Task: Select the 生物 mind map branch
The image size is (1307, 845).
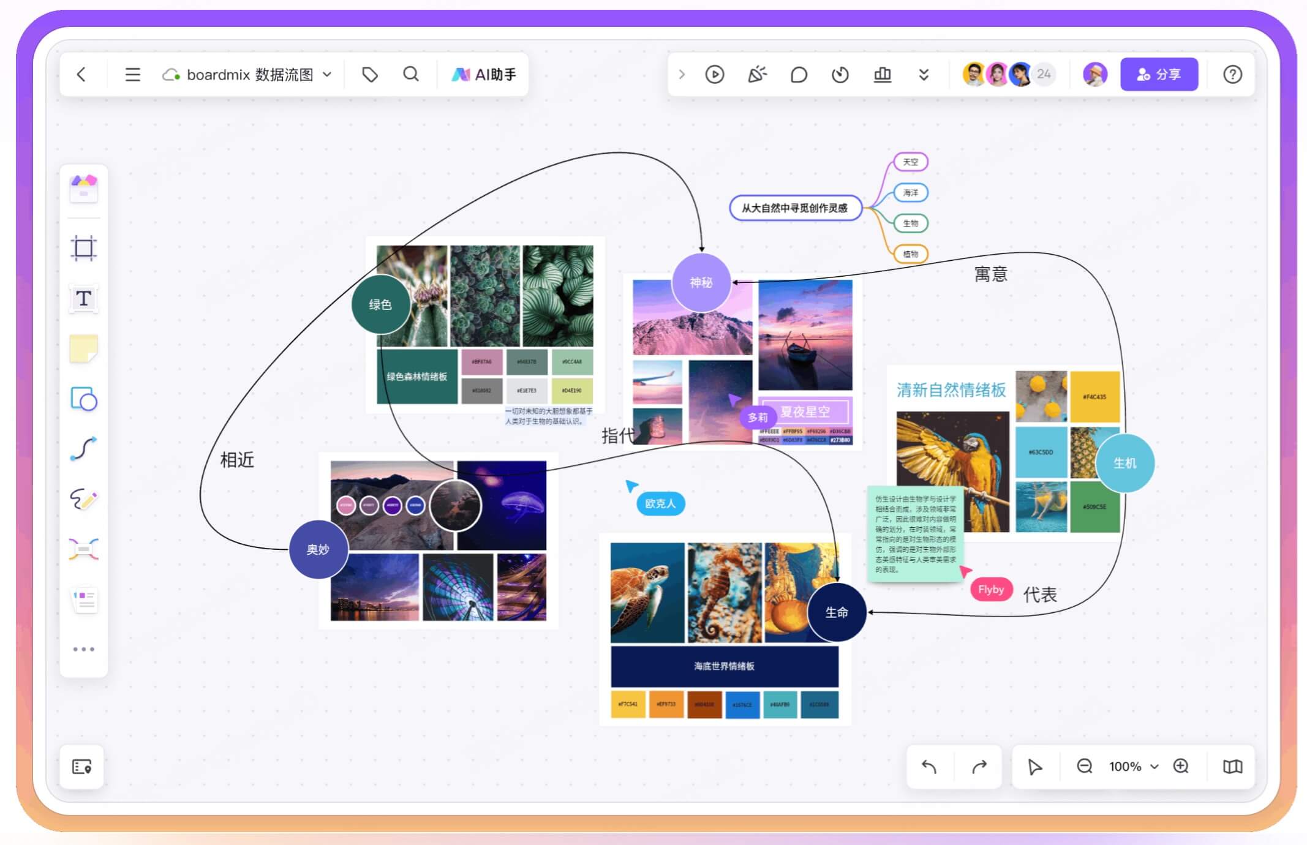Action: point(911,223)
